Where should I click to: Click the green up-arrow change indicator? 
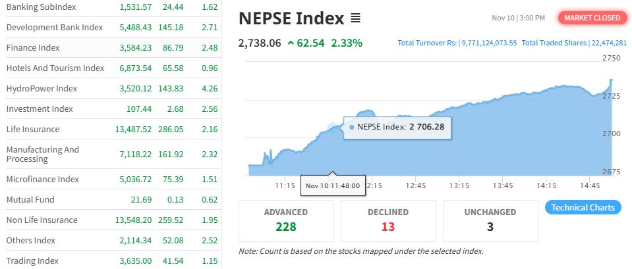pos(291,43)
